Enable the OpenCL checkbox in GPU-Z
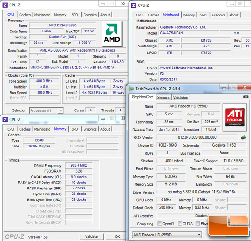251x241 pixels. (x=160, y=224)
